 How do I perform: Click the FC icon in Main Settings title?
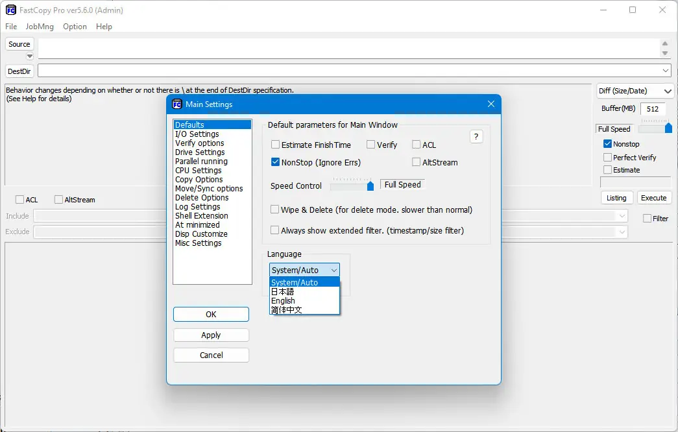[177, 104]
